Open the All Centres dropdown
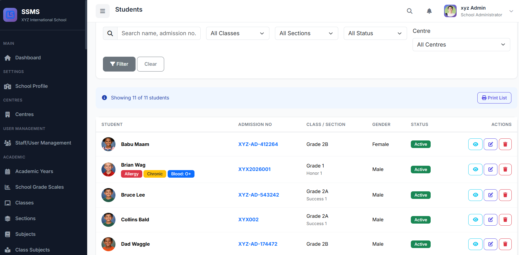The image size is (519, 255). click(x=461, y=45)
